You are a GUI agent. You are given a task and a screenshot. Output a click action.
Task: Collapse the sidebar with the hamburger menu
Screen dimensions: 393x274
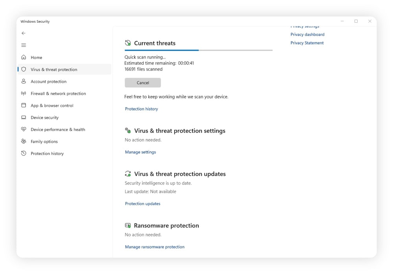(x=24, y=45)
